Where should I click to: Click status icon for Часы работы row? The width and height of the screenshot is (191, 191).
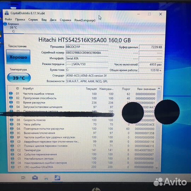coord(12,124)
